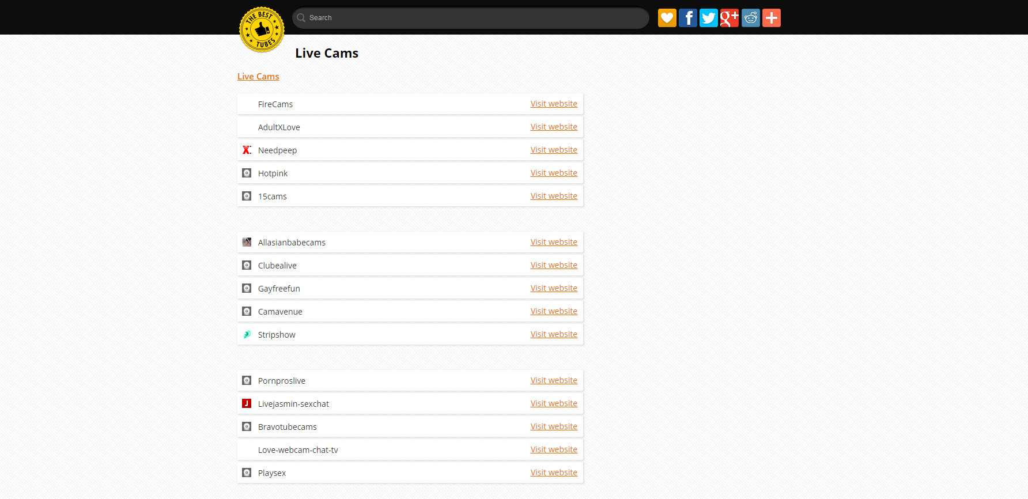Visit website link for Gayfreefun

pyautogui.click(x=554, y=288)
